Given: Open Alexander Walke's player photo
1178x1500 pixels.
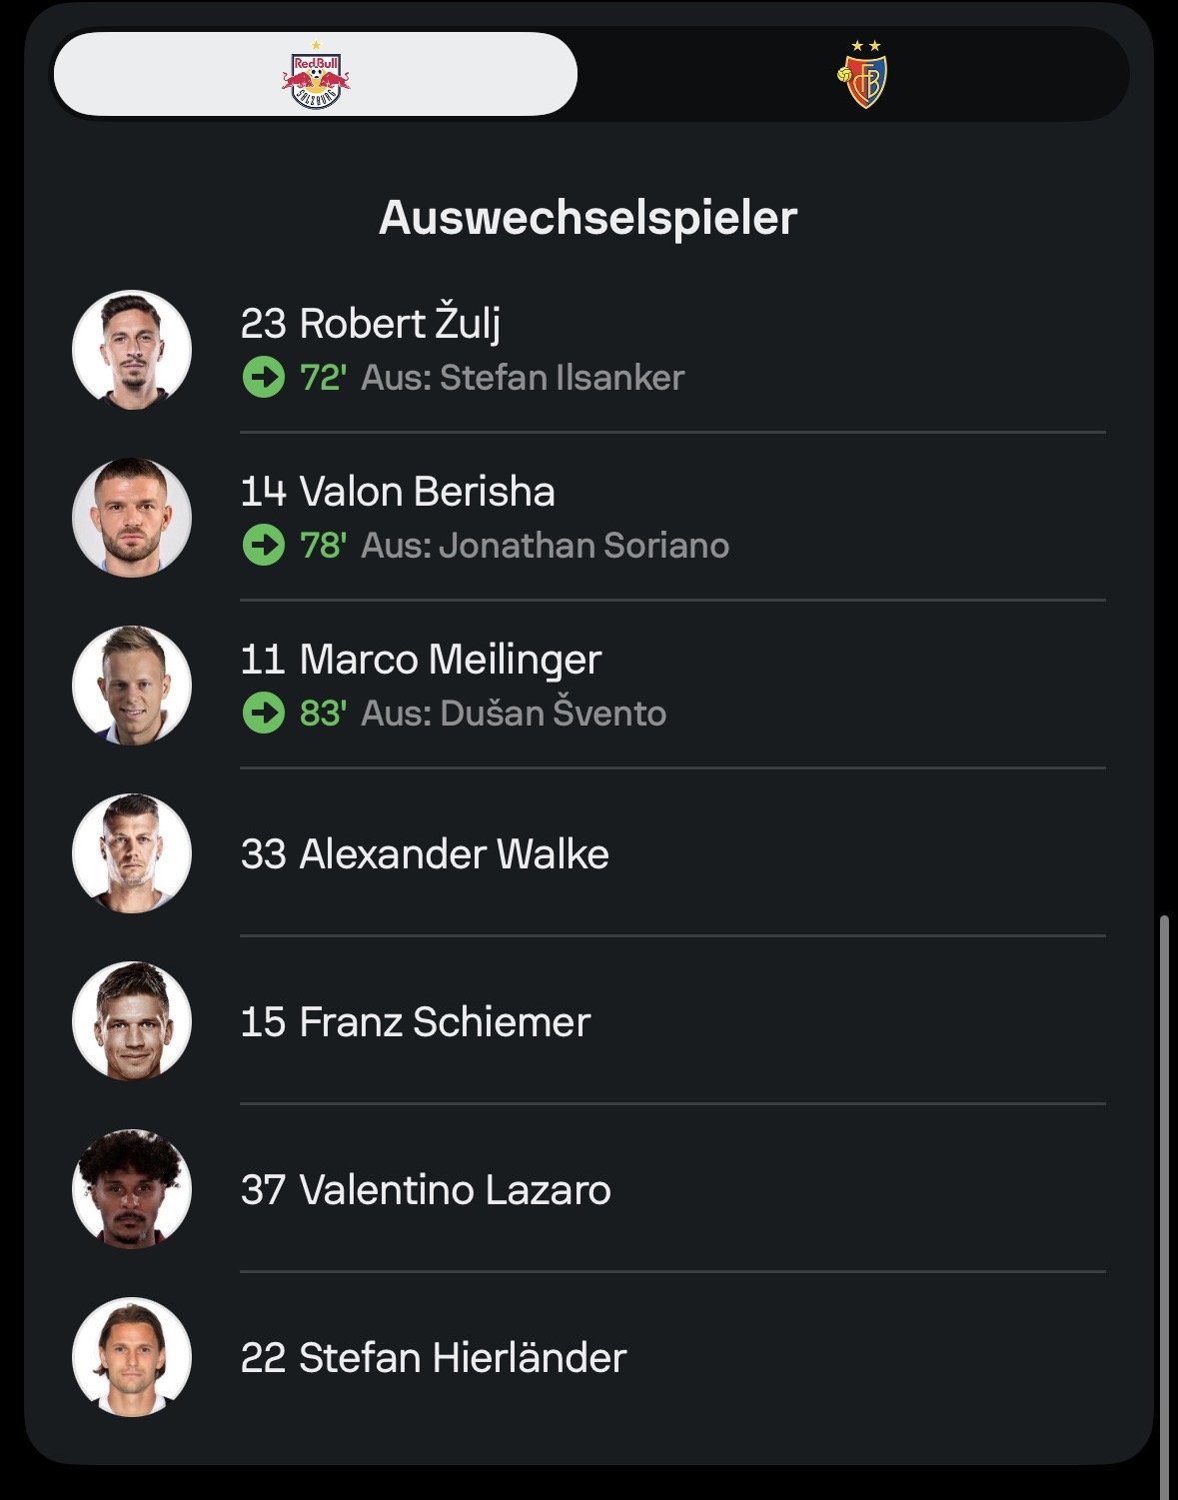Looking at the screenshot, I should [132, 853].
